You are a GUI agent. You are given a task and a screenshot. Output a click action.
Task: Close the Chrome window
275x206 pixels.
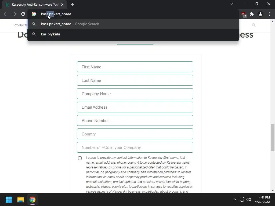click(269, 4)
